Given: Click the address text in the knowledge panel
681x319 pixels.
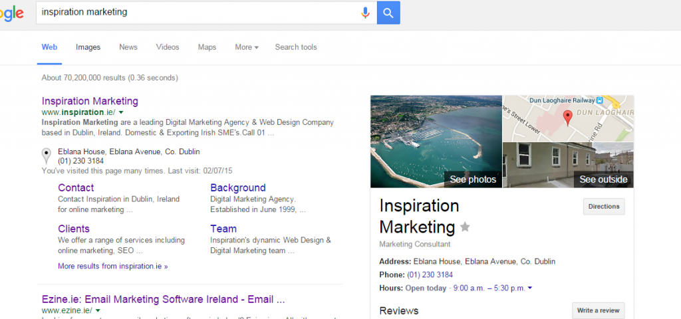Looking at the screenshot, I should [x=484, y=262].
